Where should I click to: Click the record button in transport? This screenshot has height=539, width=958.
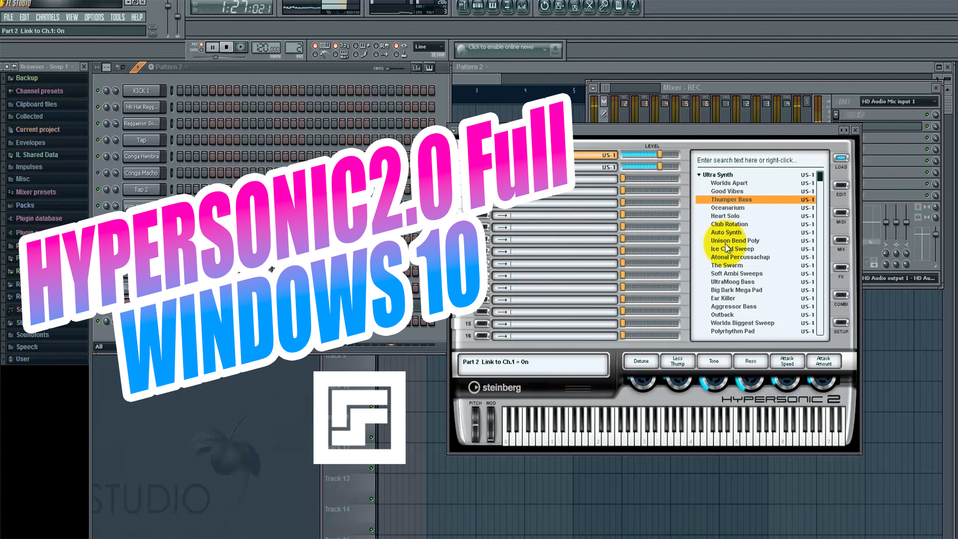[241, 47]
